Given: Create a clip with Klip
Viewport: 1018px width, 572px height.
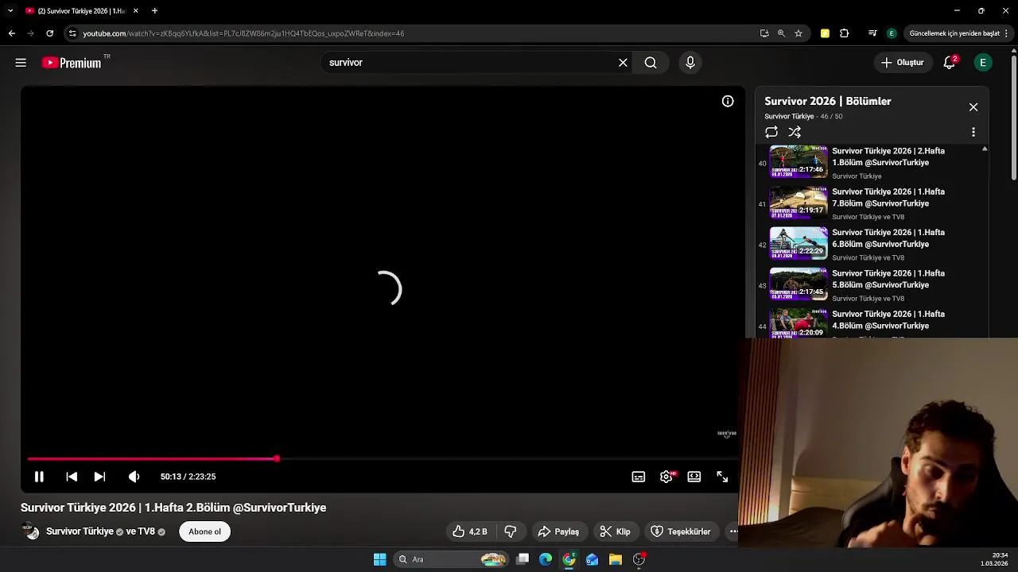Looking at the screenshot, I should pos(615,531).
